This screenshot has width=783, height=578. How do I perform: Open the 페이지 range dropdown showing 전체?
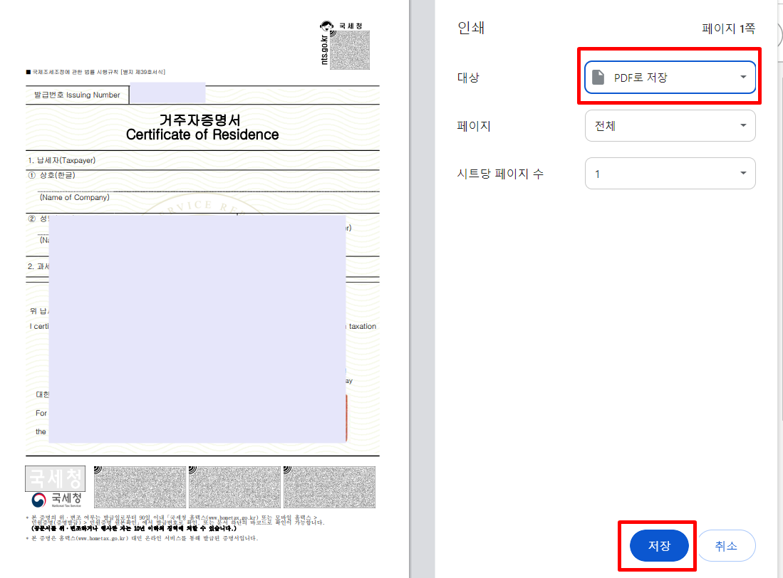point(670,125)
